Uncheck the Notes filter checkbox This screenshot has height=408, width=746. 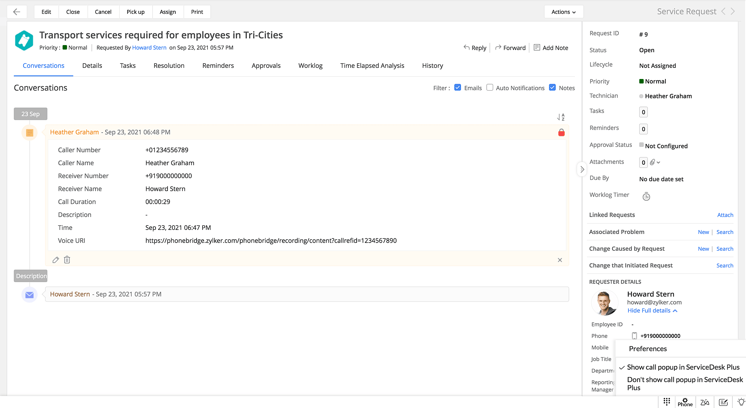click(x=552, y=88)
